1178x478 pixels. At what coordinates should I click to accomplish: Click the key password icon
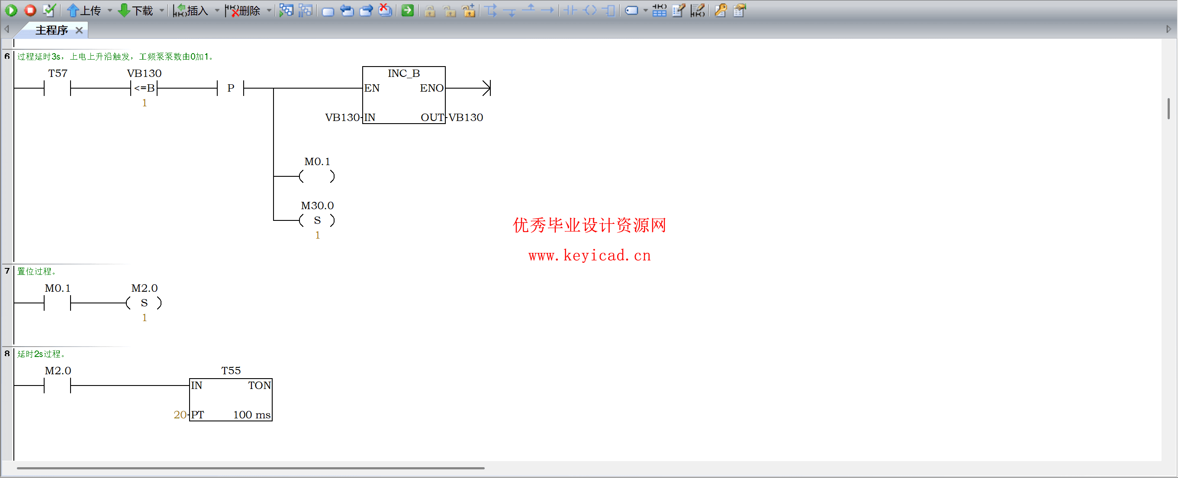[x=720, y=10]
